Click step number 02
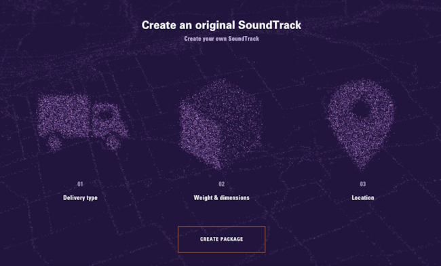 point(222,184)
